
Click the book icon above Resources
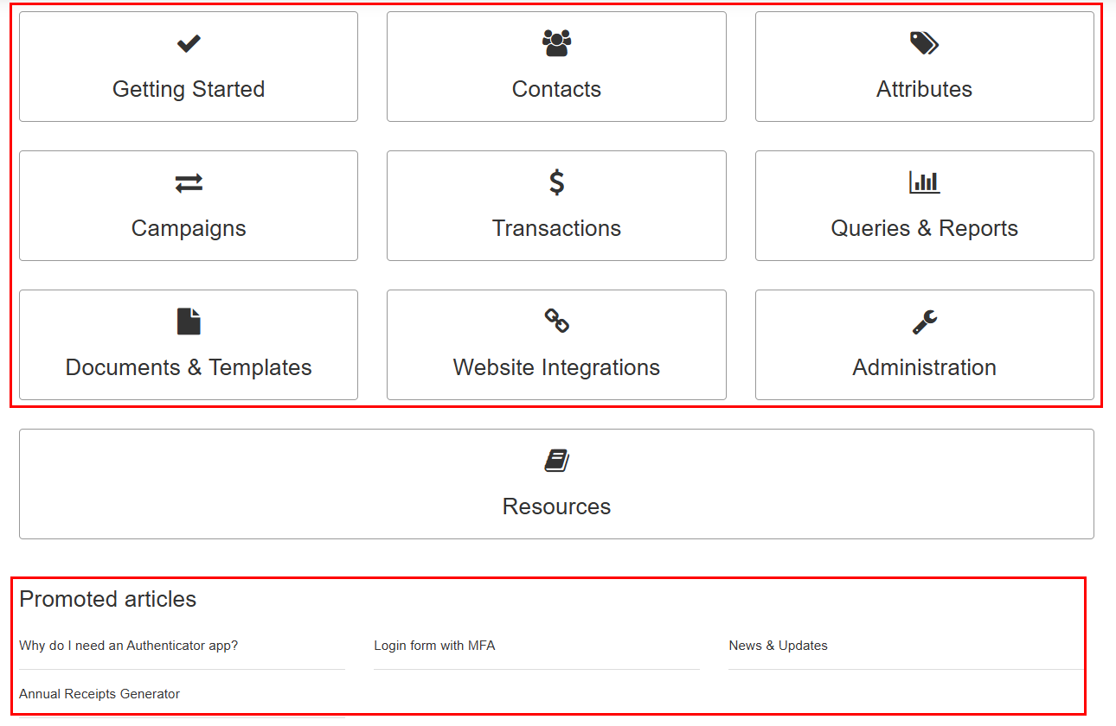click(x=556, y=461)
